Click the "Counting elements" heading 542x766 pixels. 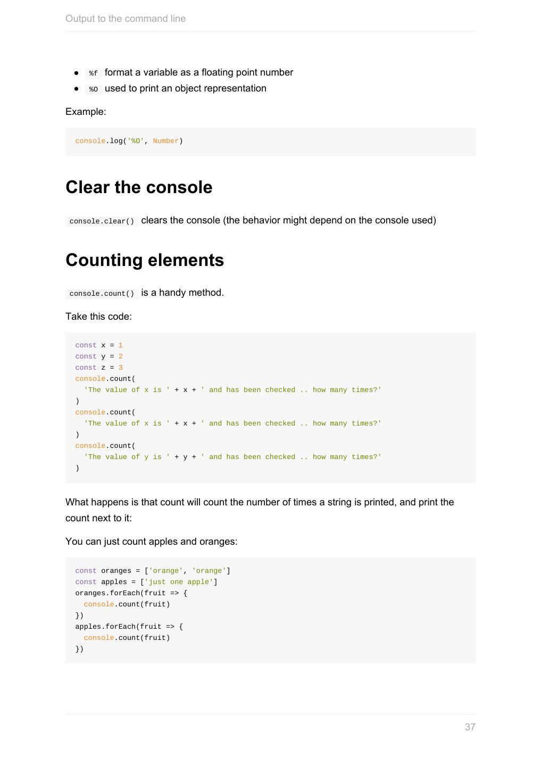point(145,260)
